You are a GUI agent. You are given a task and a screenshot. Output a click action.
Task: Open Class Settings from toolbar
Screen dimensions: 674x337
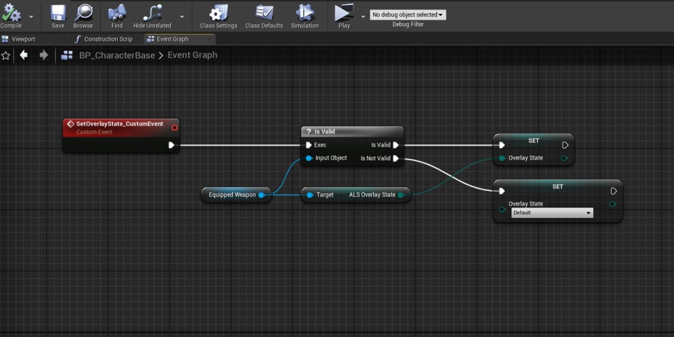[x=219, y=12]
